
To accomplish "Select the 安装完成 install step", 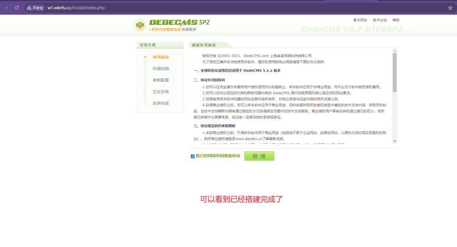I will (160, 103).
